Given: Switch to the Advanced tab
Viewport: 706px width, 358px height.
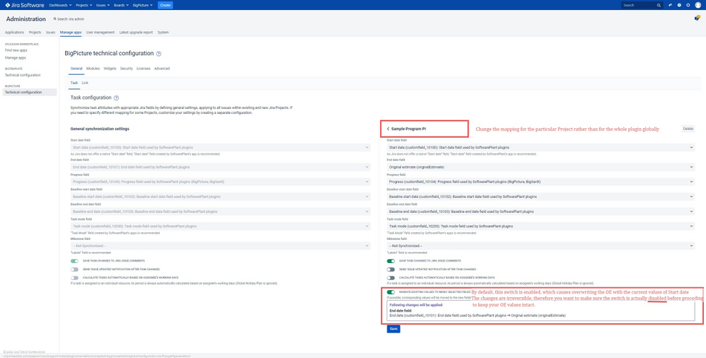Looking at the screenshot, I should point(162,69).
